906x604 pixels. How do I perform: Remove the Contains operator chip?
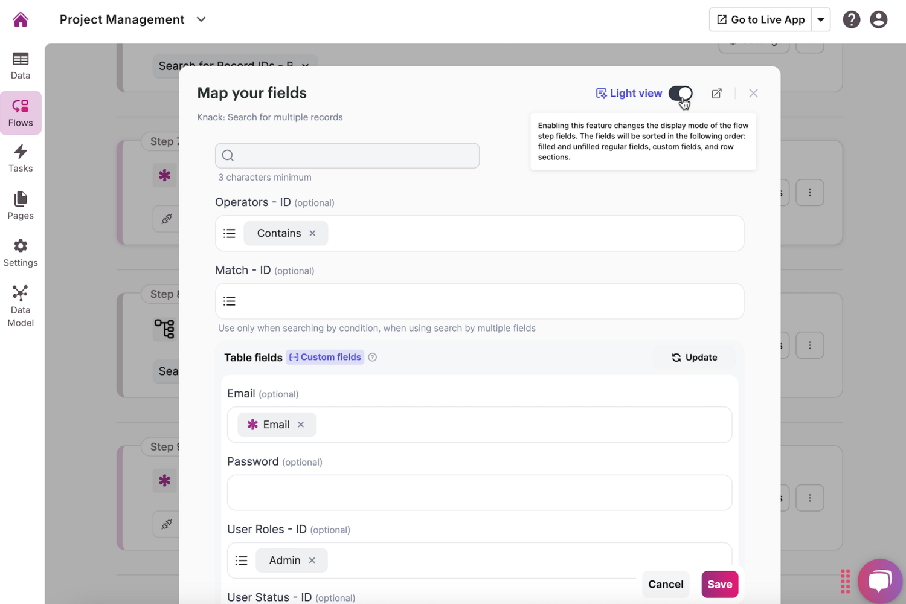point(312,233)
